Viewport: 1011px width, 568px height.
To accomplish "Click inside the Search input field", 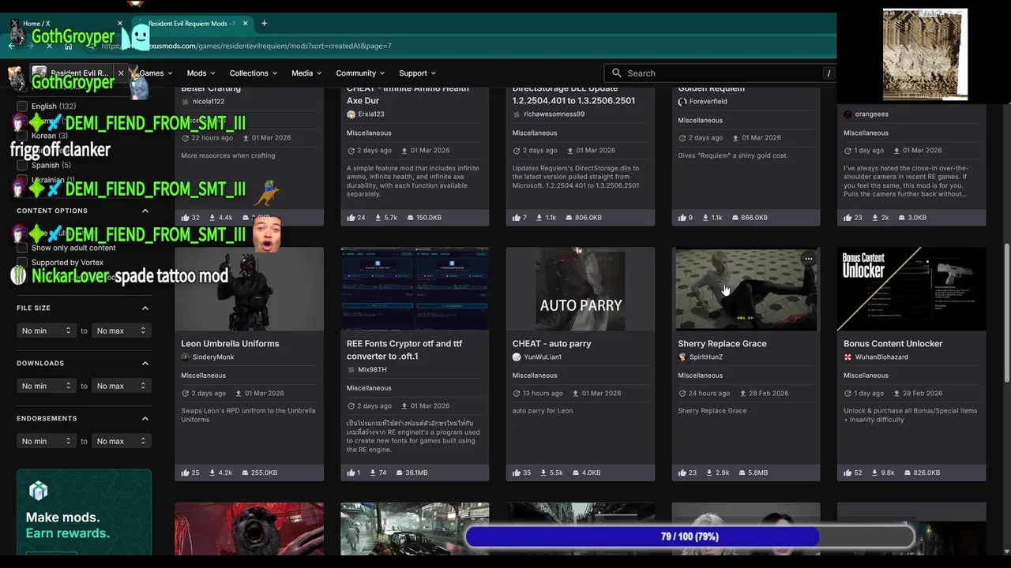I will [x=721, y=73].
